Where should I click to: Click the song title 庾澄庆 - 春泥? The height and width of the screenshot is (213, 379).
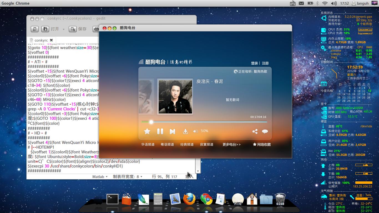[x=210, y=82]
